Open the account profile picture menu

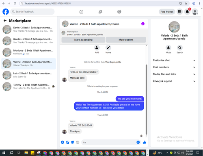coord(195,12)
